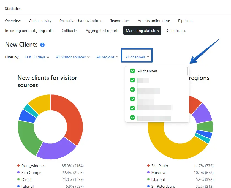Expand the All visitor sources filter
Viewport: 231px width, 188px height.
[x=73, y=57]
